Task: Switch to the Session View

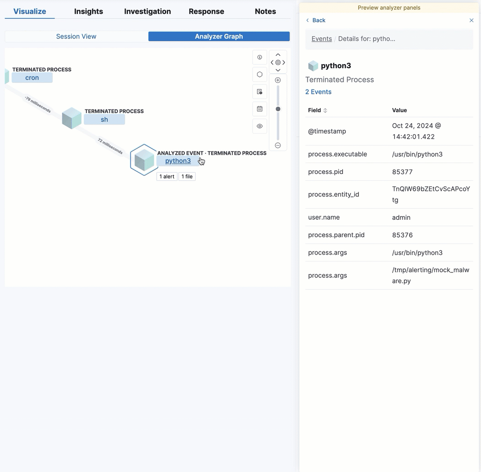Action: (x=76, y=36)
